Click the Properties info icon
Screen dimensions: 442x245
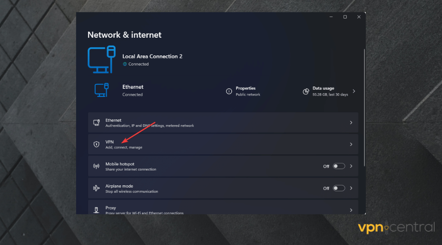pyautogui.click(x=229, y=91)
